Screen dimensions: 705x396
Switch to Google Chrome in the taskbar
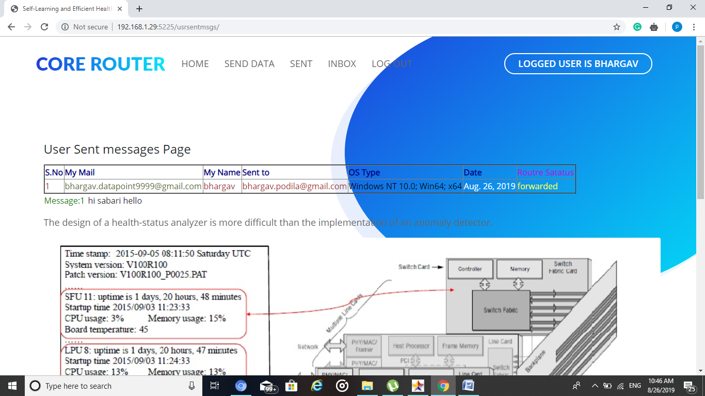click(x=443, y=386)
